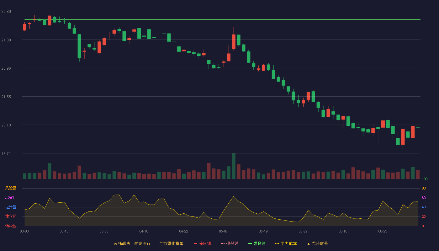439x251 pixels.
Task: Click the red 20 indicator scale value
Action: click(x=424, y=216)
